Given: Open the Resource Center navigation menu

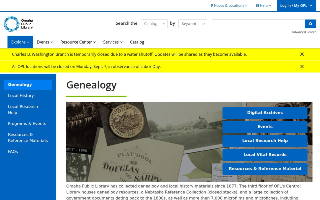Looking at the screenshot, I should (78, 42).
